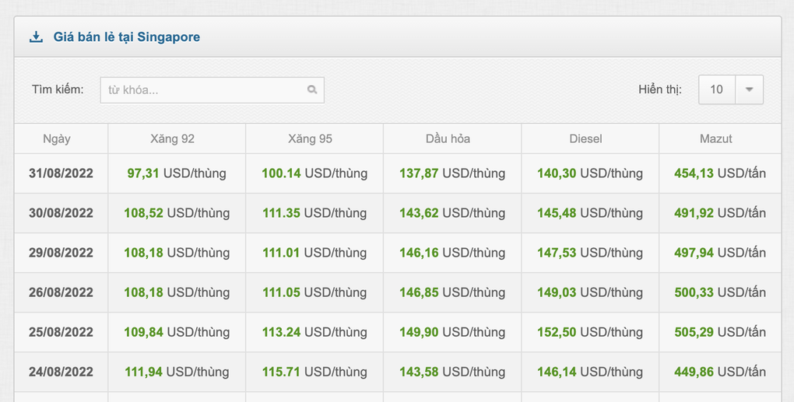Image resolution: width=794 pixels, height=402 pixels.
Task: Expand the Hiển thị dropdown arrow
Action: (x=749, y=89)
